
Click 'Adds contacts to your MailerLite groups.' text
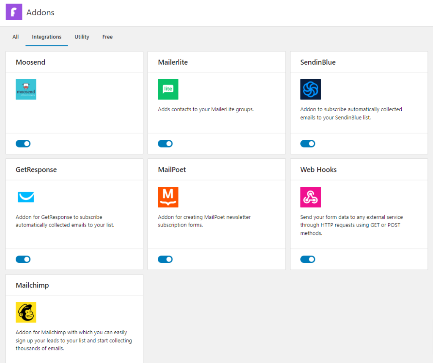(206, 109)
